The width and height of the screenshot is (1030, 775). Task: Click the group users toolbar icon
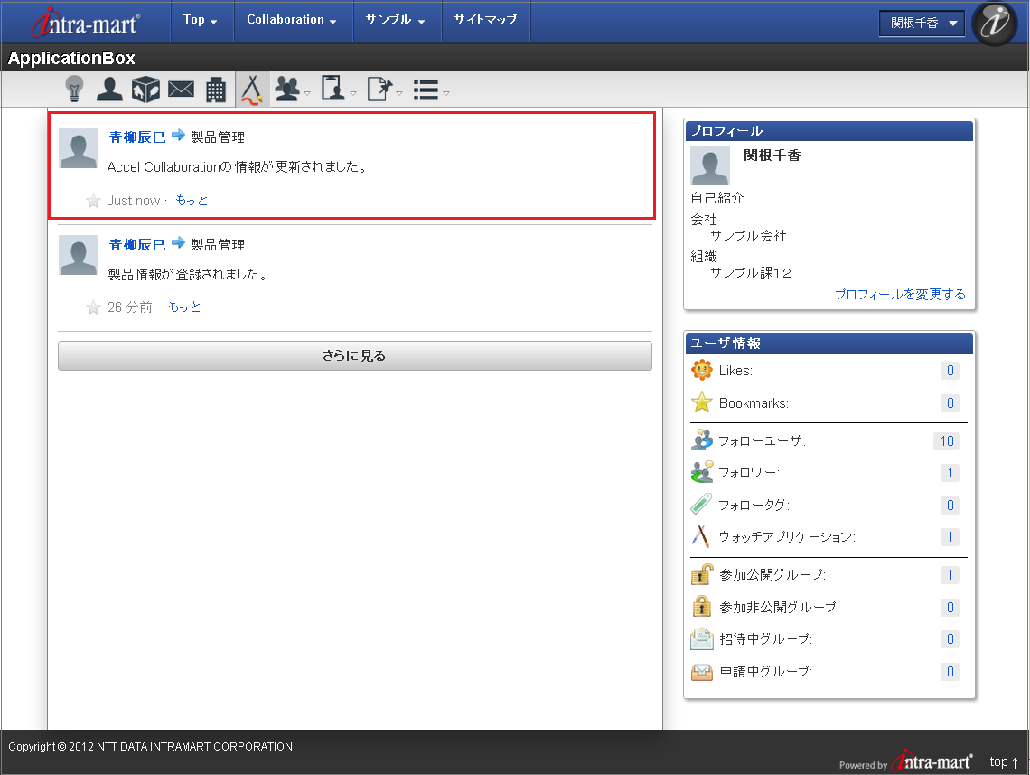pyautogui.click(x=287, y=89)
